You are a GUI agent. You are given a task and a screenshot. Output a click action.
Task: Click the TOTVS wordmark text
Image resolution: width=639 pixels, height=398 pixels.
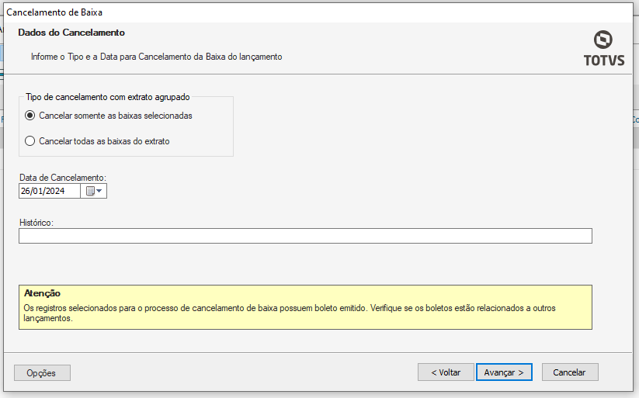pos(603,61)
